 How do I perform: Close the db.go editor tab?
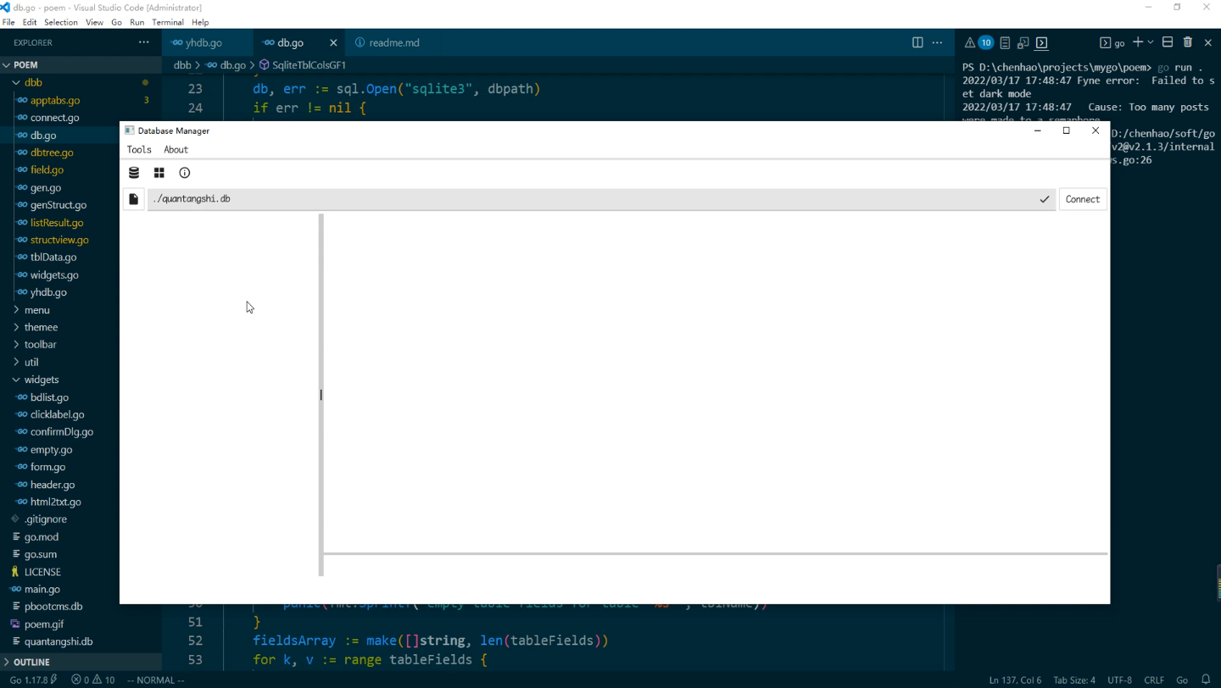point(333,42)
